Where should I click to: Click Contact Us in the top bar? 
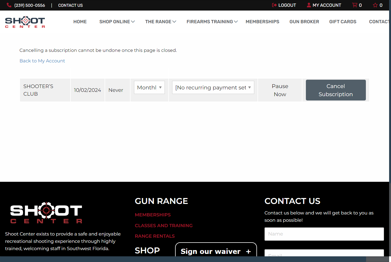click(x=71, y=5)
